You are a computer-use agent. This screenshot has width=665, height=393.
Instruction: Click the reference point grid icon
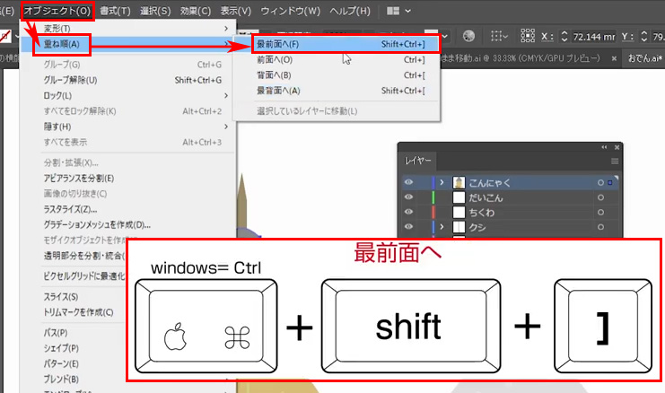[x=528, y=36]
